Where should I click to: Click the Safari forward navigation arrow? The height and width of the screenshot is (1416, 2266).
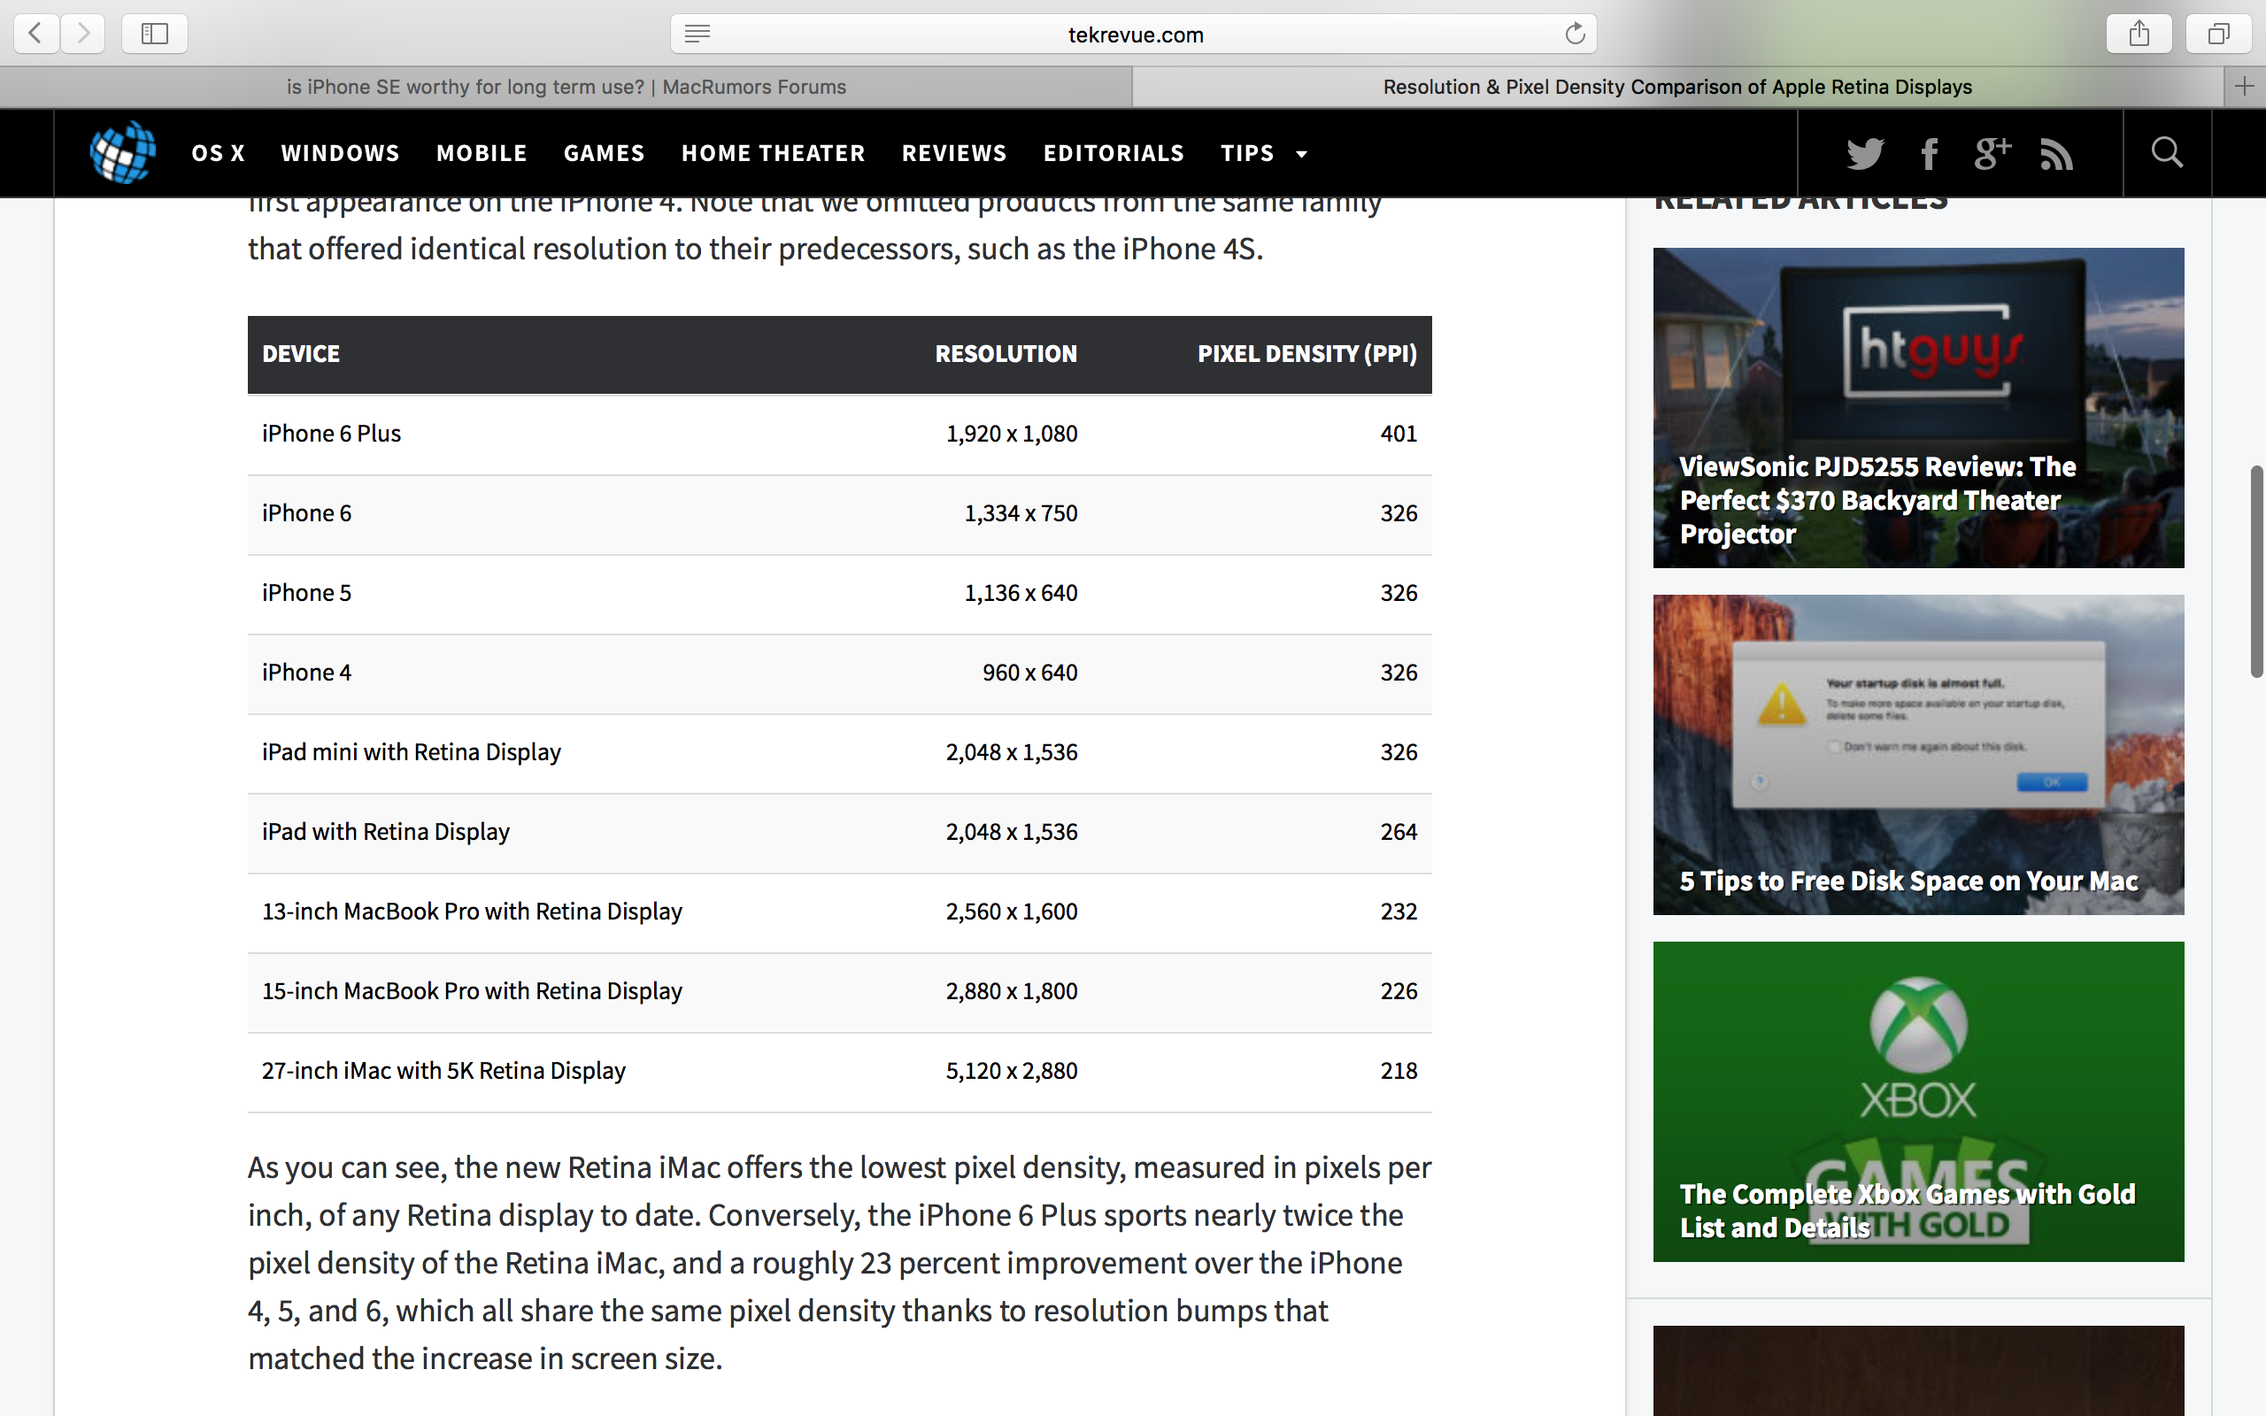[x=83, y=34]
